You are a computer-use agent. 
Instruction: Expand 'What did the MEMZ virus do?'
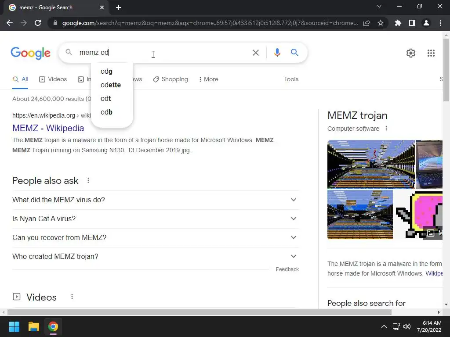(156, 200)
